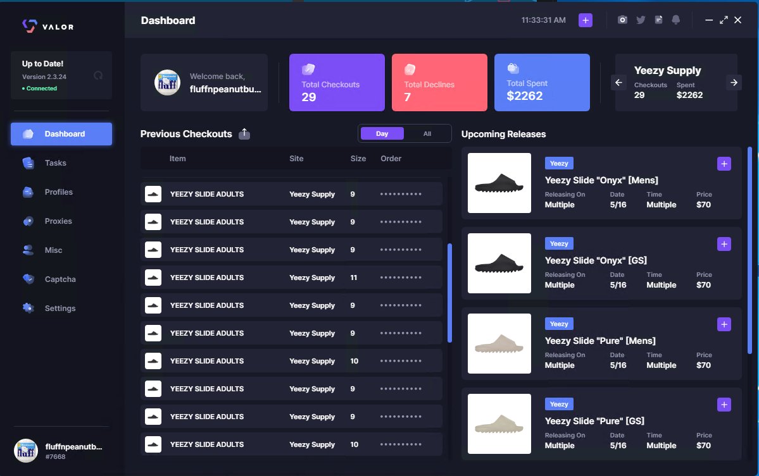Open the Dashboard page in sidebar
The height and width of the screenshot is (476, 759).
tap(61, 134)
